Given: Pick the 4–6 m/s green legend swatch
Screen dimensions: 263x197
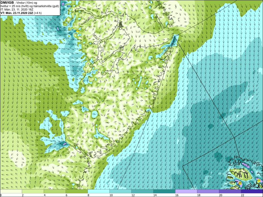Looking at the screenshot, I should 55,191.
